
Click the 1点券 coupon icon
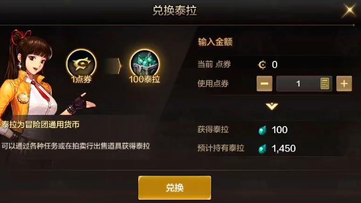(81, 63)
